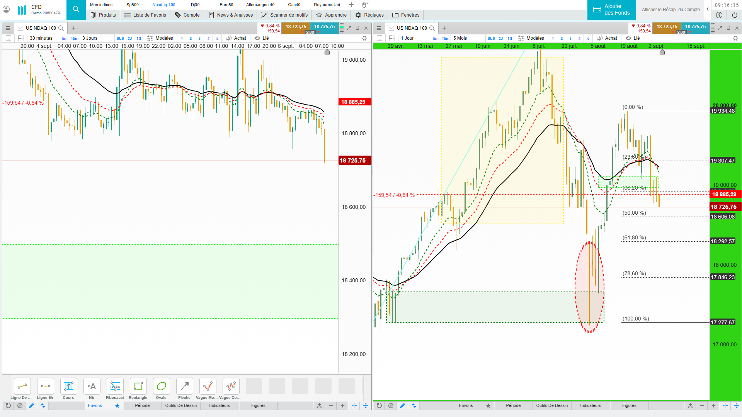Click Ajouter des Fonds button
The height and width of the screenshot is (417, 742).
pos(611,10)
